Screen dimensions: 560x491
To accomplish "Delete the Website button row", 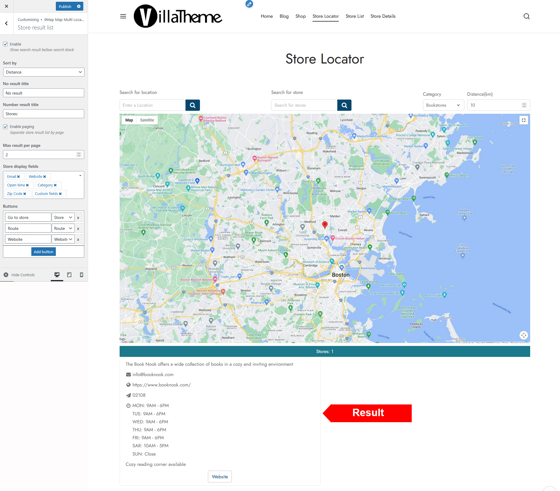I will 78,240.
